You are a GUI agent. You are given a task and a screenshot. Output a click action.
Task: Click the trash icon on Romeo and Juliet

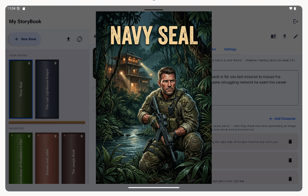pyautogui.click(x=56, y=136)
